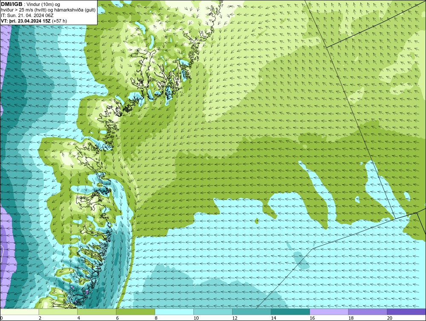Click the legend scale label 10
Viewport: 426px width, 321px height.
[x=196, y=318]
